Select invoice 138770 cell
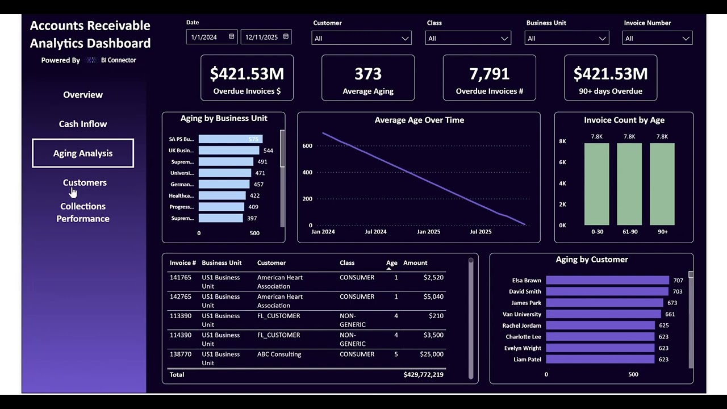 [181, 354]
